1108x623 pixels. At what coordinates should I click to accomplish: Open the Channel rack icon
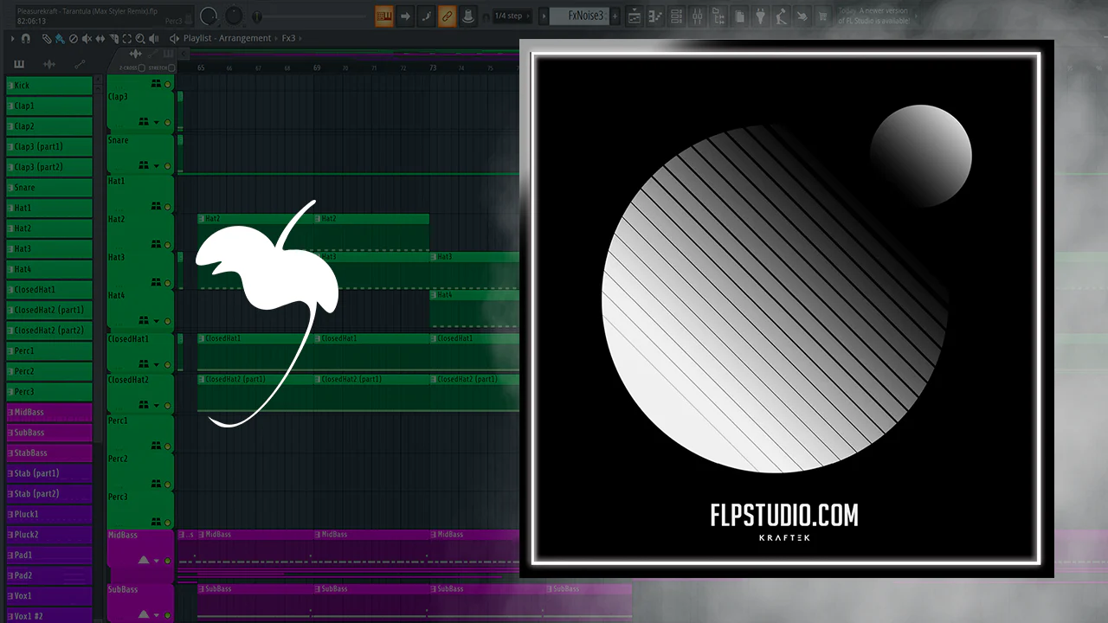pyautogui.click(x=676, y=16)
